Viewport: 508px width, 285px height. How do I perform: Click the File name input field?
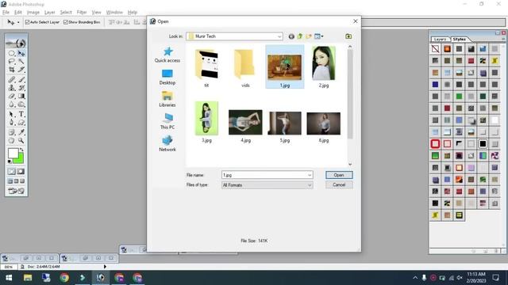264,175
